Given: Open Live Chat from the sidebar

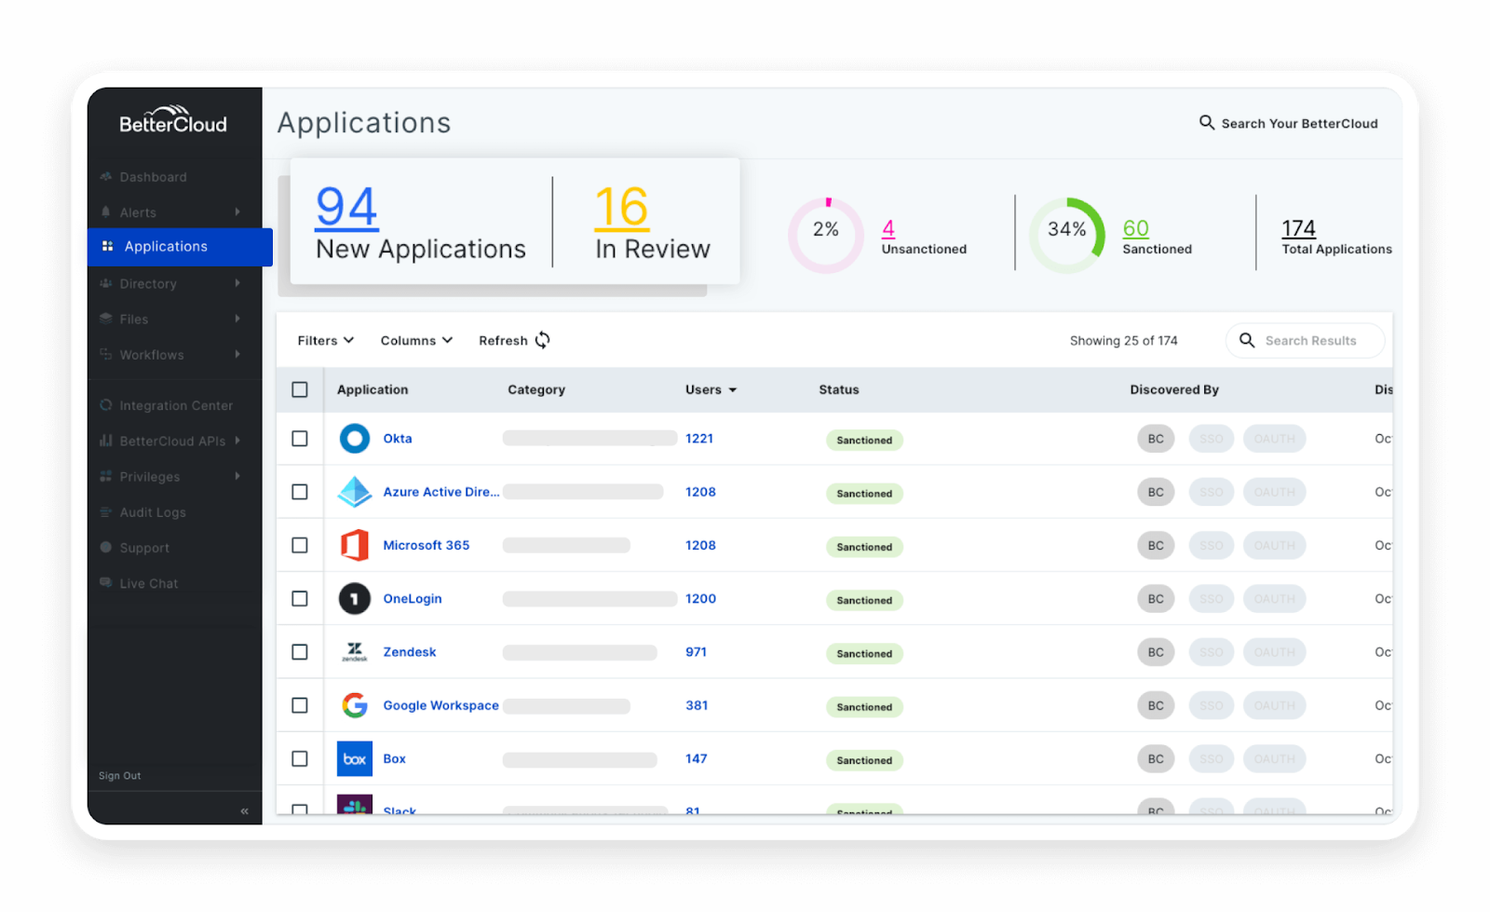Looking at the screenshot, I should coord(147,583).
